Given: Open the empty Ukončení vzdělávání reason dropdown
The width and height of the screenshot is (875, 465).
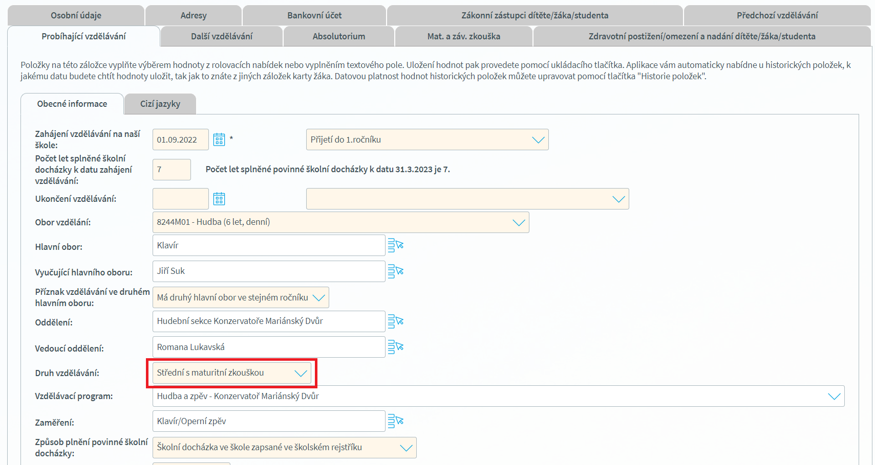Looking at the screenshot, I should point(467,199).
